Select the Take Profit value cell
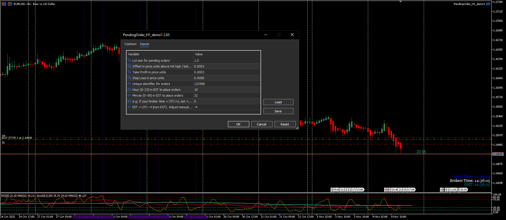This screenshot has height=220, width=506. 226,72
